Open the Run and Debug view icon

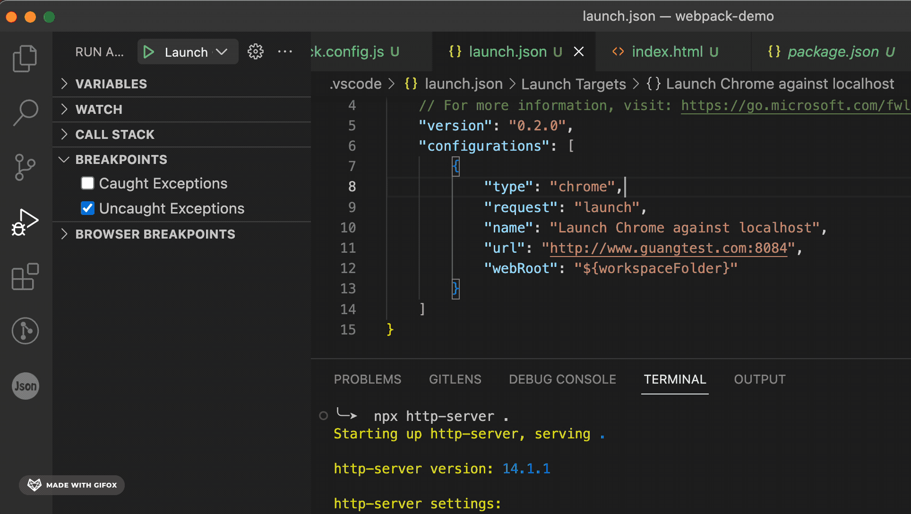tap(25, 222)
